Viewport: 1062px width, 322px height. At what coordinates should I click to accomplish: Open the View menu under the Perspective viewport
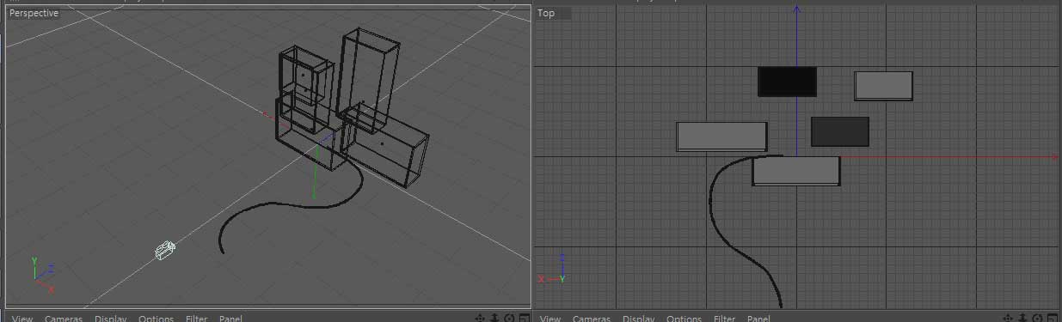pos(22,319)
